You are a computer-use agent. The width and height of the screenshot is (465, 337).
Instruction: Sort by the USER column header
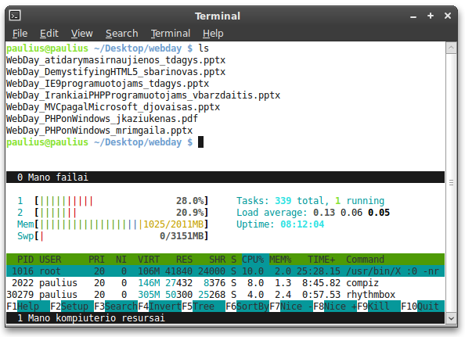50,260
